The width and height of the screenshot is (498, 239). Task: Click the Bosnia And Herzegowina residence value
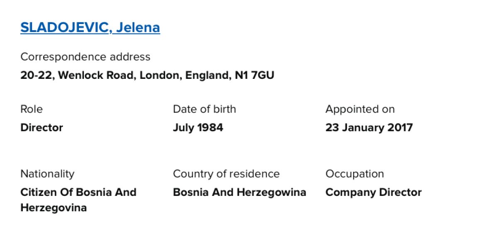click(x=239, y=192)
